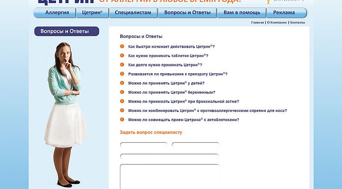Open question 'Как нужно принимать таблетки Цетрин?'
This screenshot has height=189, width=342.
[x=168, y=56]
